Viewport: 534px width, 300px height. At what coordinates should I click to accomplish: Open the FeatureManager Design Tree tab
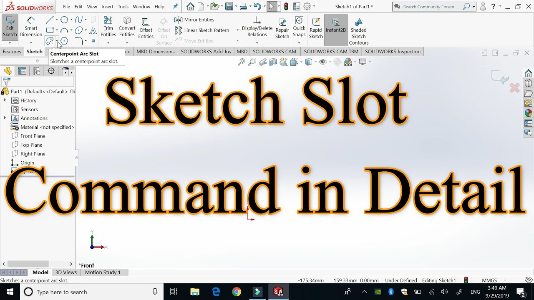coord(8,71)
